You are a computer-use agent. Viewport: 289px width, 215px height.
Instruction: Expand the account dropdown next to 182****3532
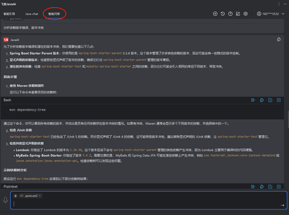pos(283,14)
